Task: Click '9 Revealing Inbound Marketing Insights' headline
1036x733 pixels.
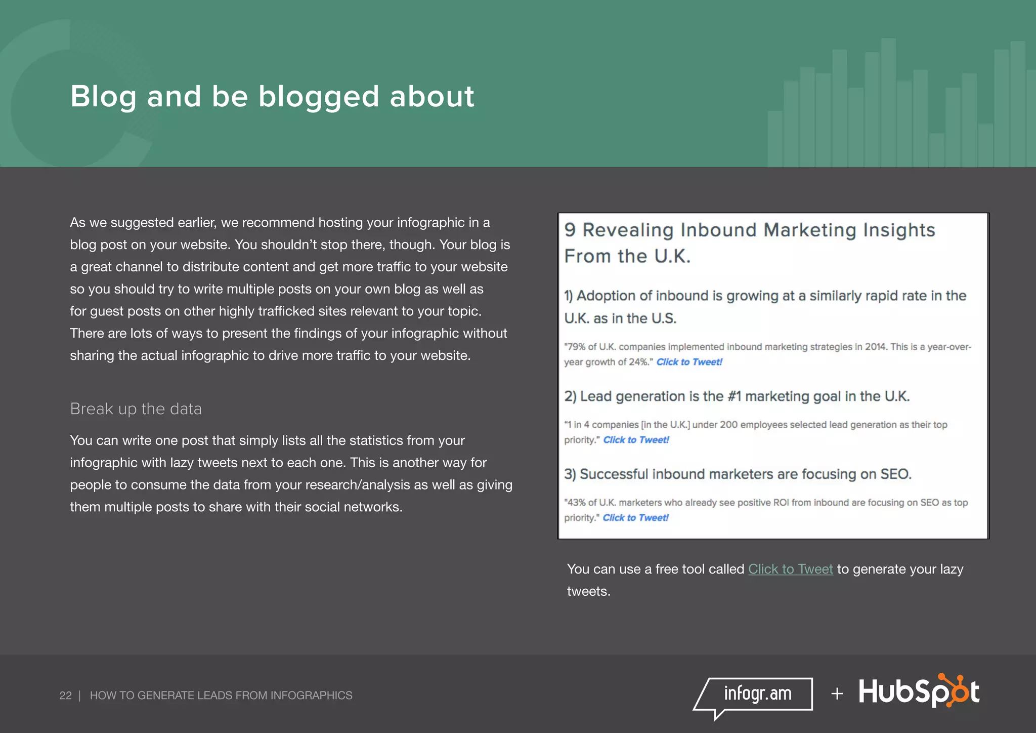Action: (750, 243)
